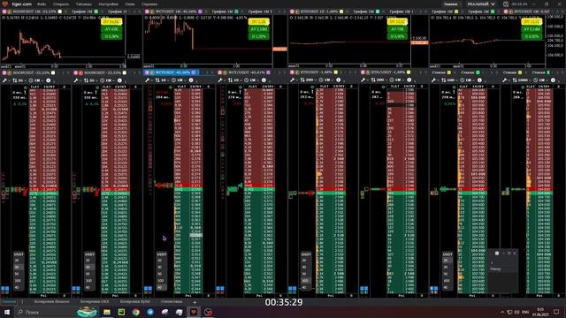Screen dimensions: 566x318
Task: Add new workspace tab with plus icon
Action: (x=195, y=302)
